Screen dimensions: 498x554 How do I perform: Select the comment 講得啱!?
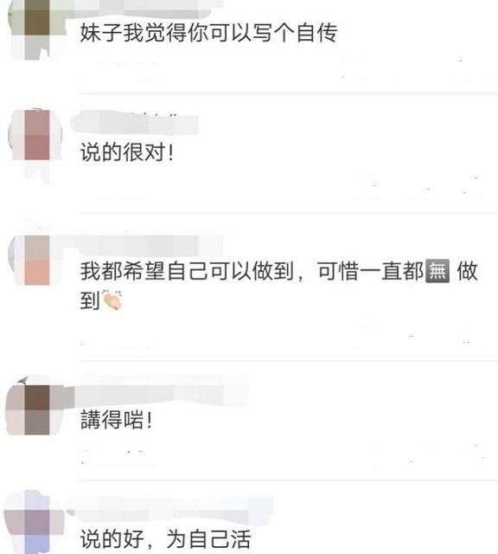tap(117, 420)
